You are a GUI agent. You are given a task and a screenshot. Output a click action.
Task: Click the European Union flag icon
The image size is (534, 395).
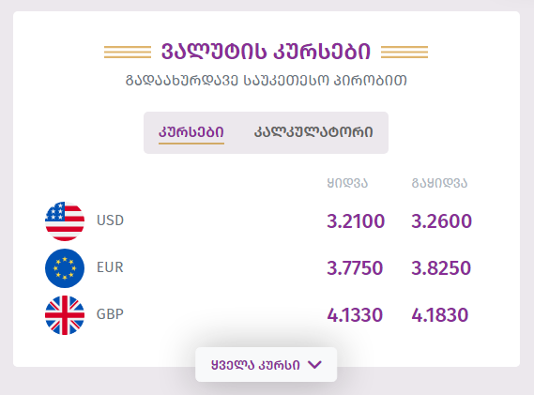click(x=65, y=268)
